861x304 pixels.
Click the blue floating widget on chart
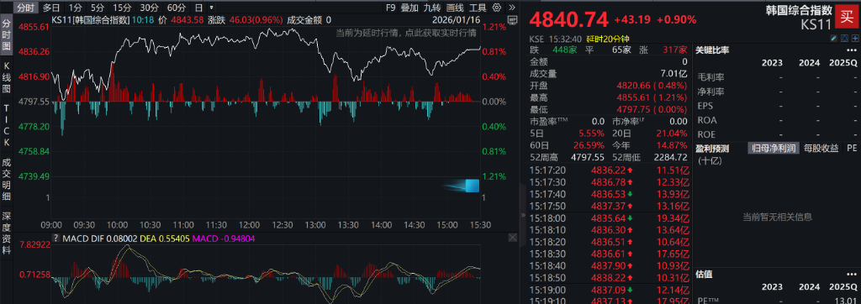[x=472, y=186]
